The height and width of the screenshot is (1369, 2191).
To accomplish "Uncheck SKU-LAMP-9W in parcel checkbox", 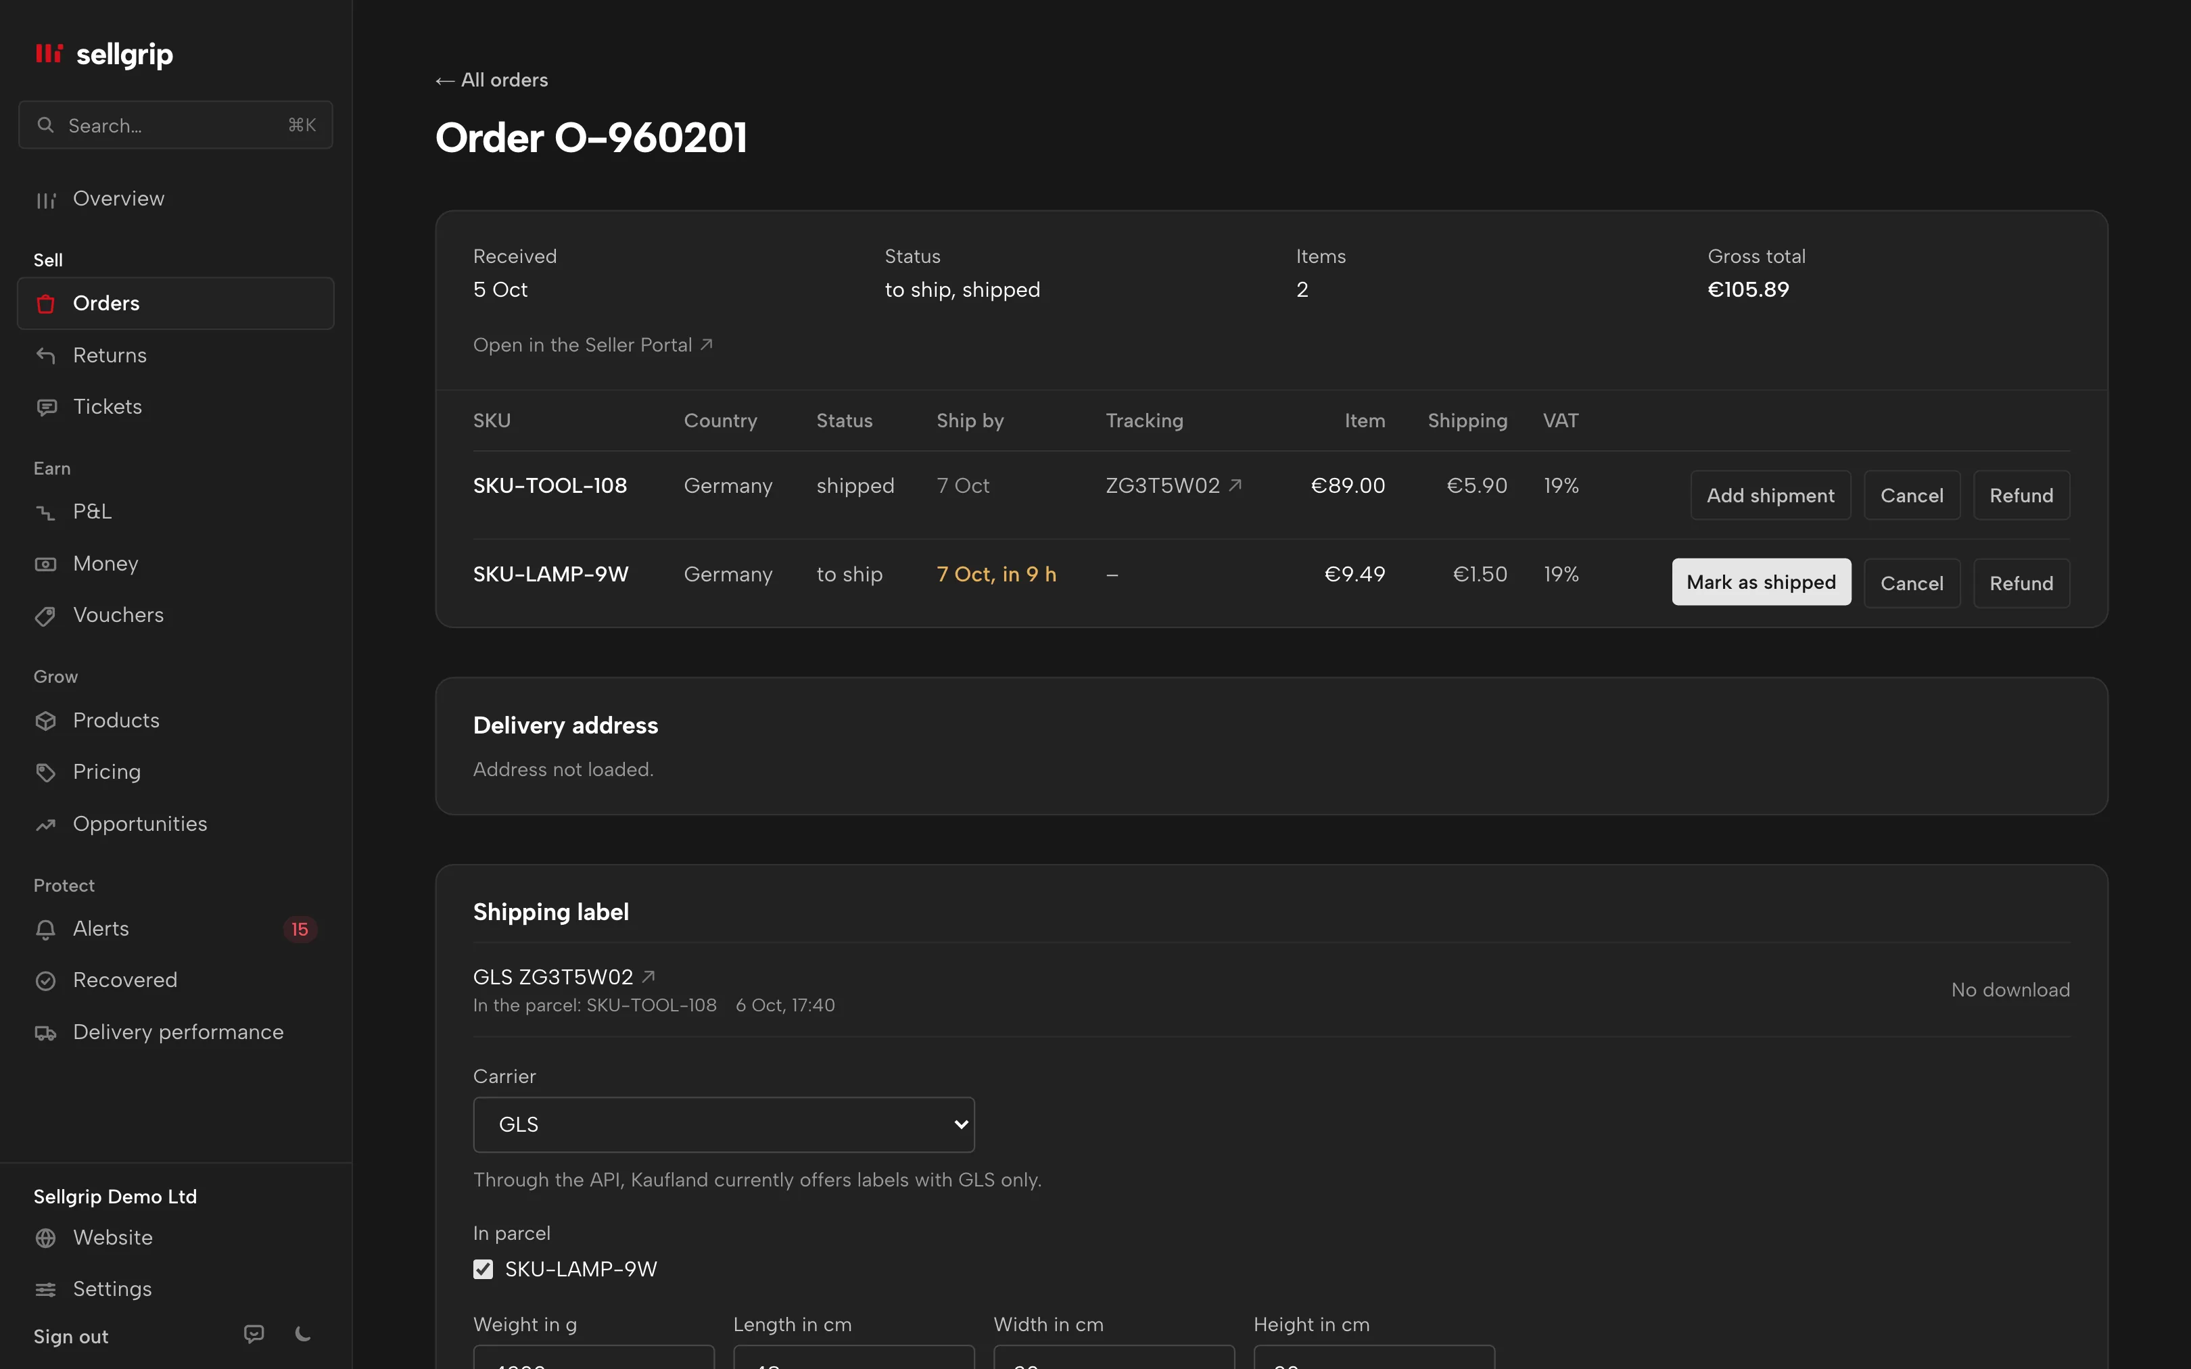I will pyautogui.click(x=484, y=1270).
